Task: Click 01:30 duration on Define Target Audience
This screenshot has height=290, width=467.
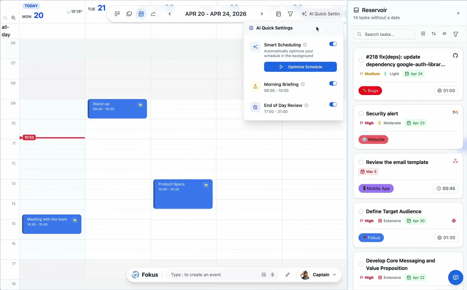Action: (x=446, y=237)
